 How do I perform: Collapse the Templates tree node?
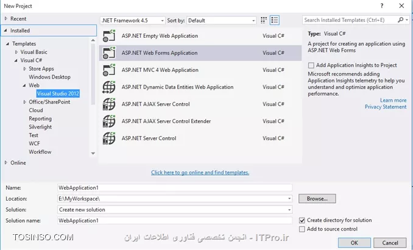(8, 44)
